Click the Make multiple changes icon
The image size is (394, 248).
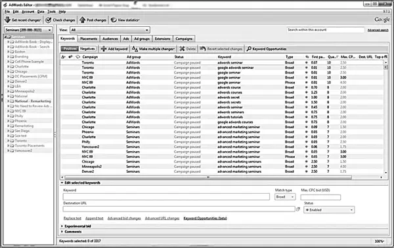pos(135,49)
